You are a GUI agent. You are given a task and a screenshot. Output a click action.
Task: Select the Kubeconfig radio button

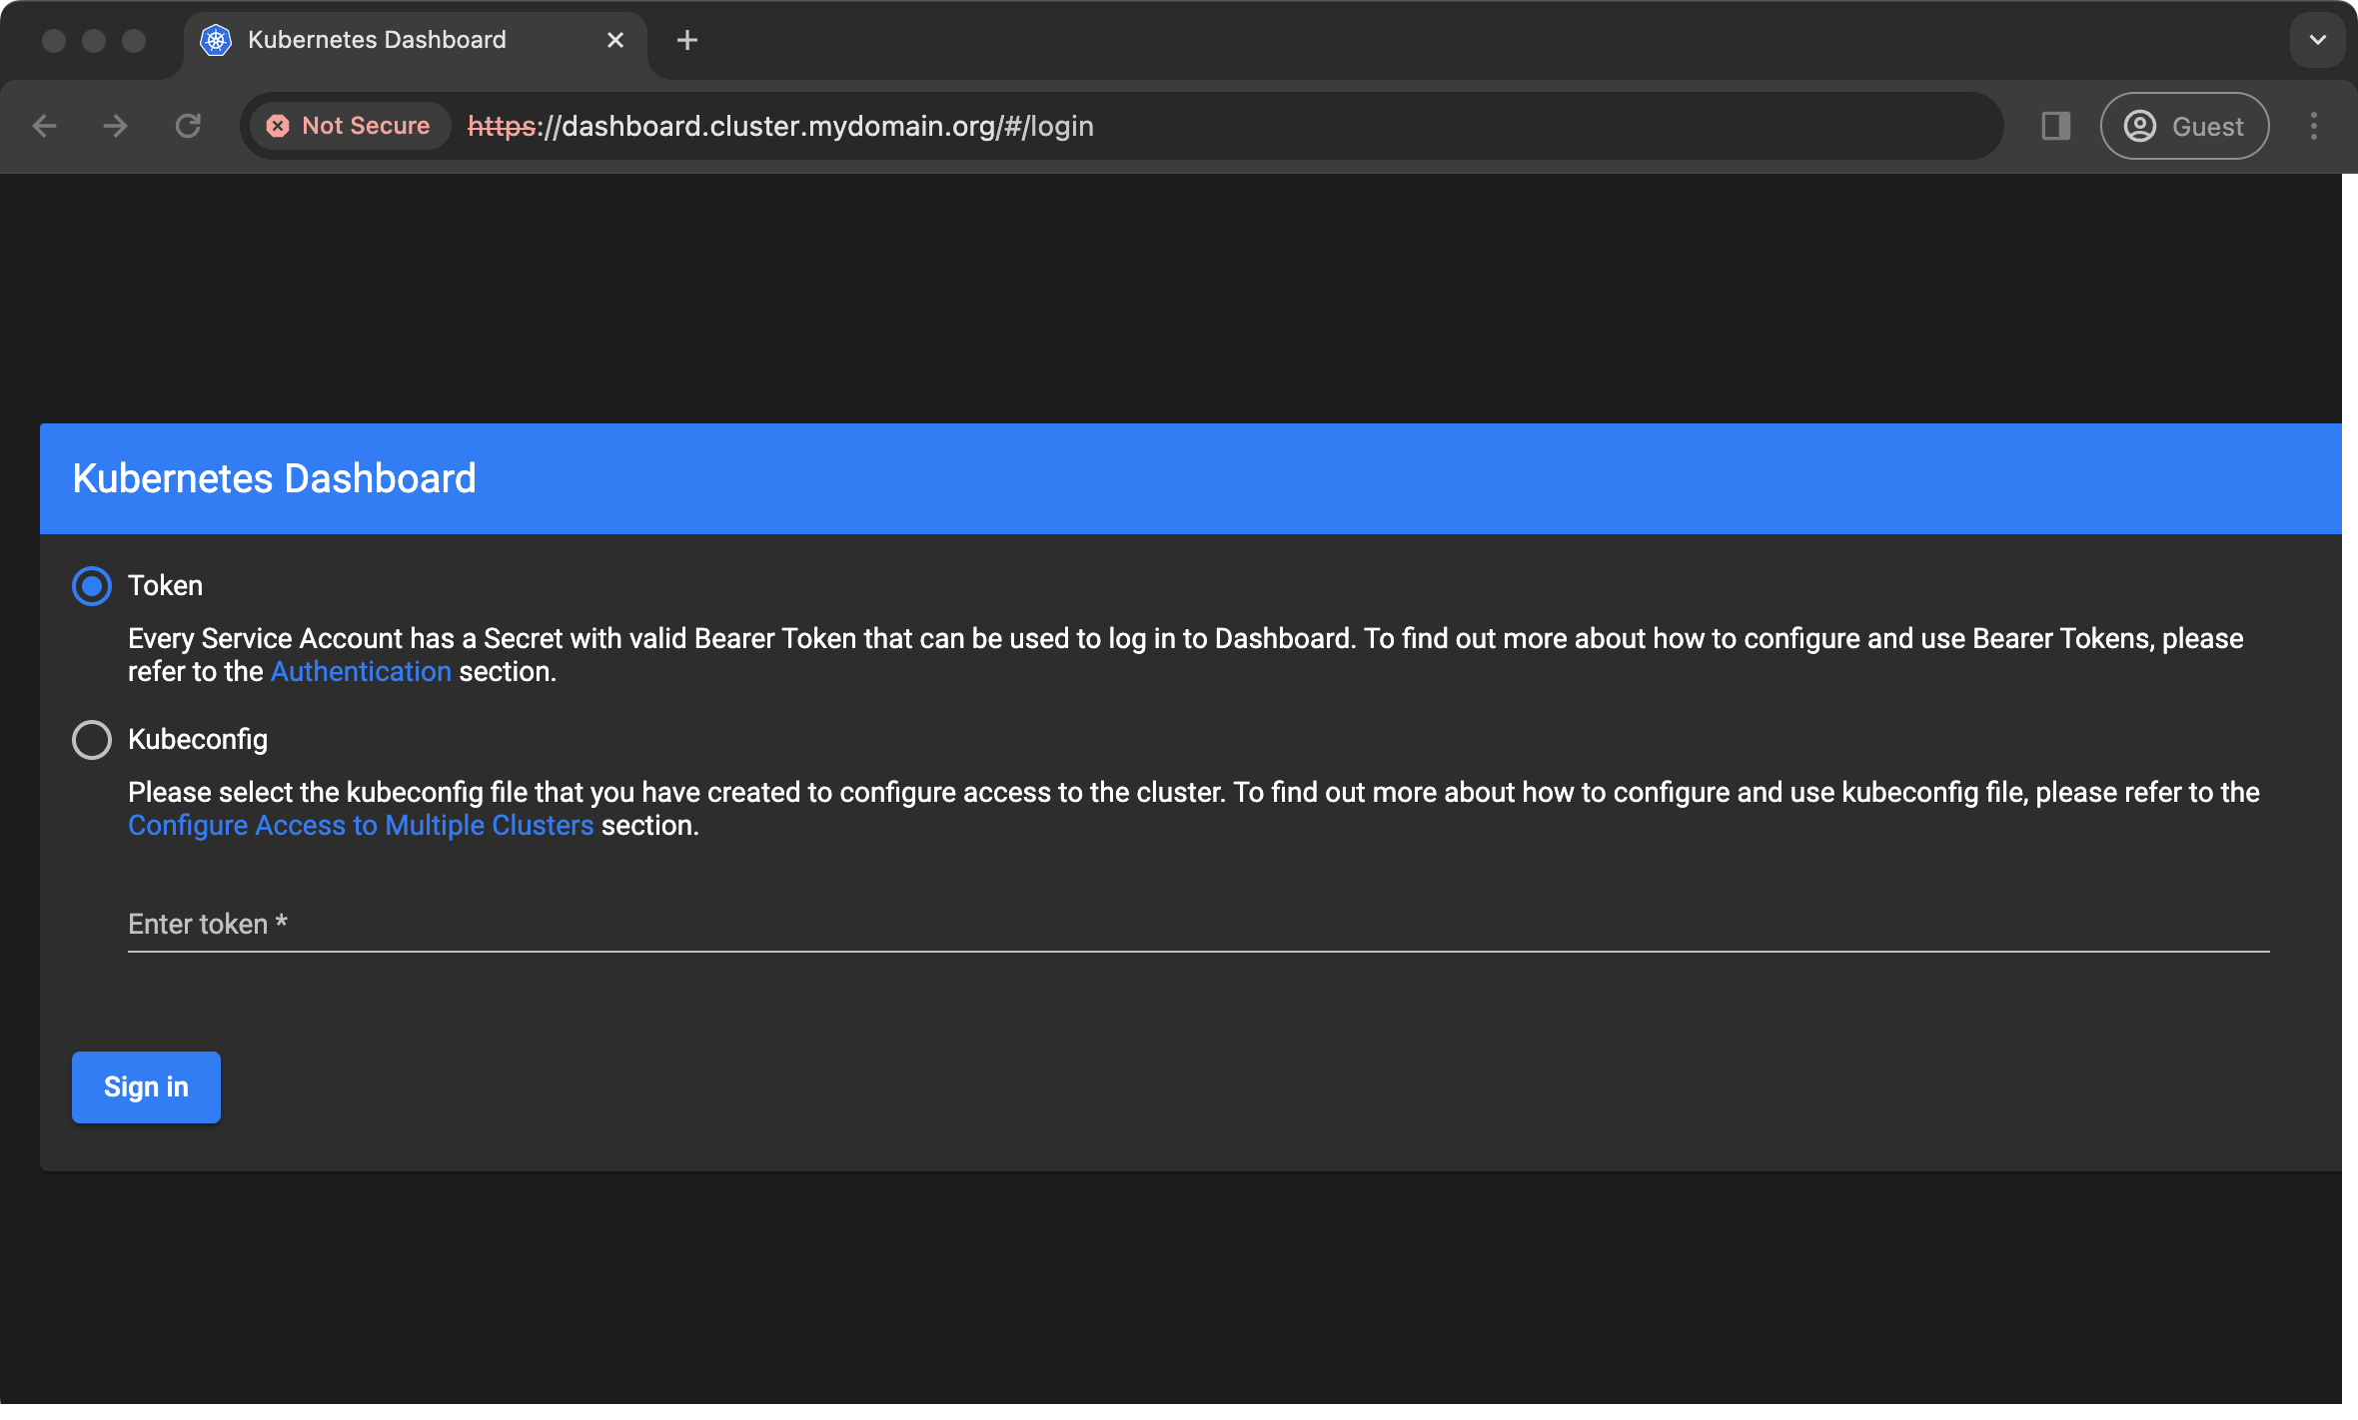coord(92,740)
